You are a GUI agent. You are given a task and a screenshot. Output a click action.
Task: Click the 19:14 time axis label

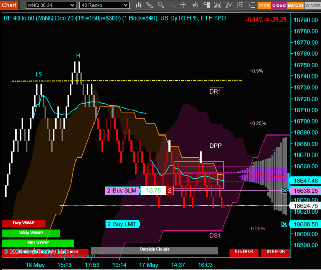tap(119, 265)
